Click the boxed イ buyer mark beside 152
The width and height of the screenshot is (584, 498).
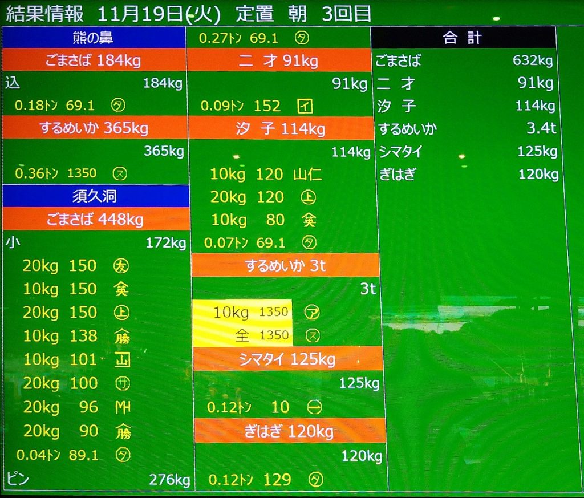[305, 106]
